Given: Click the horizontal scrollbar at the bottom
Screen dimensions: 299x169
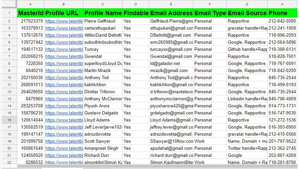Looking at the screenshot, I should click(x=135, y=166).
